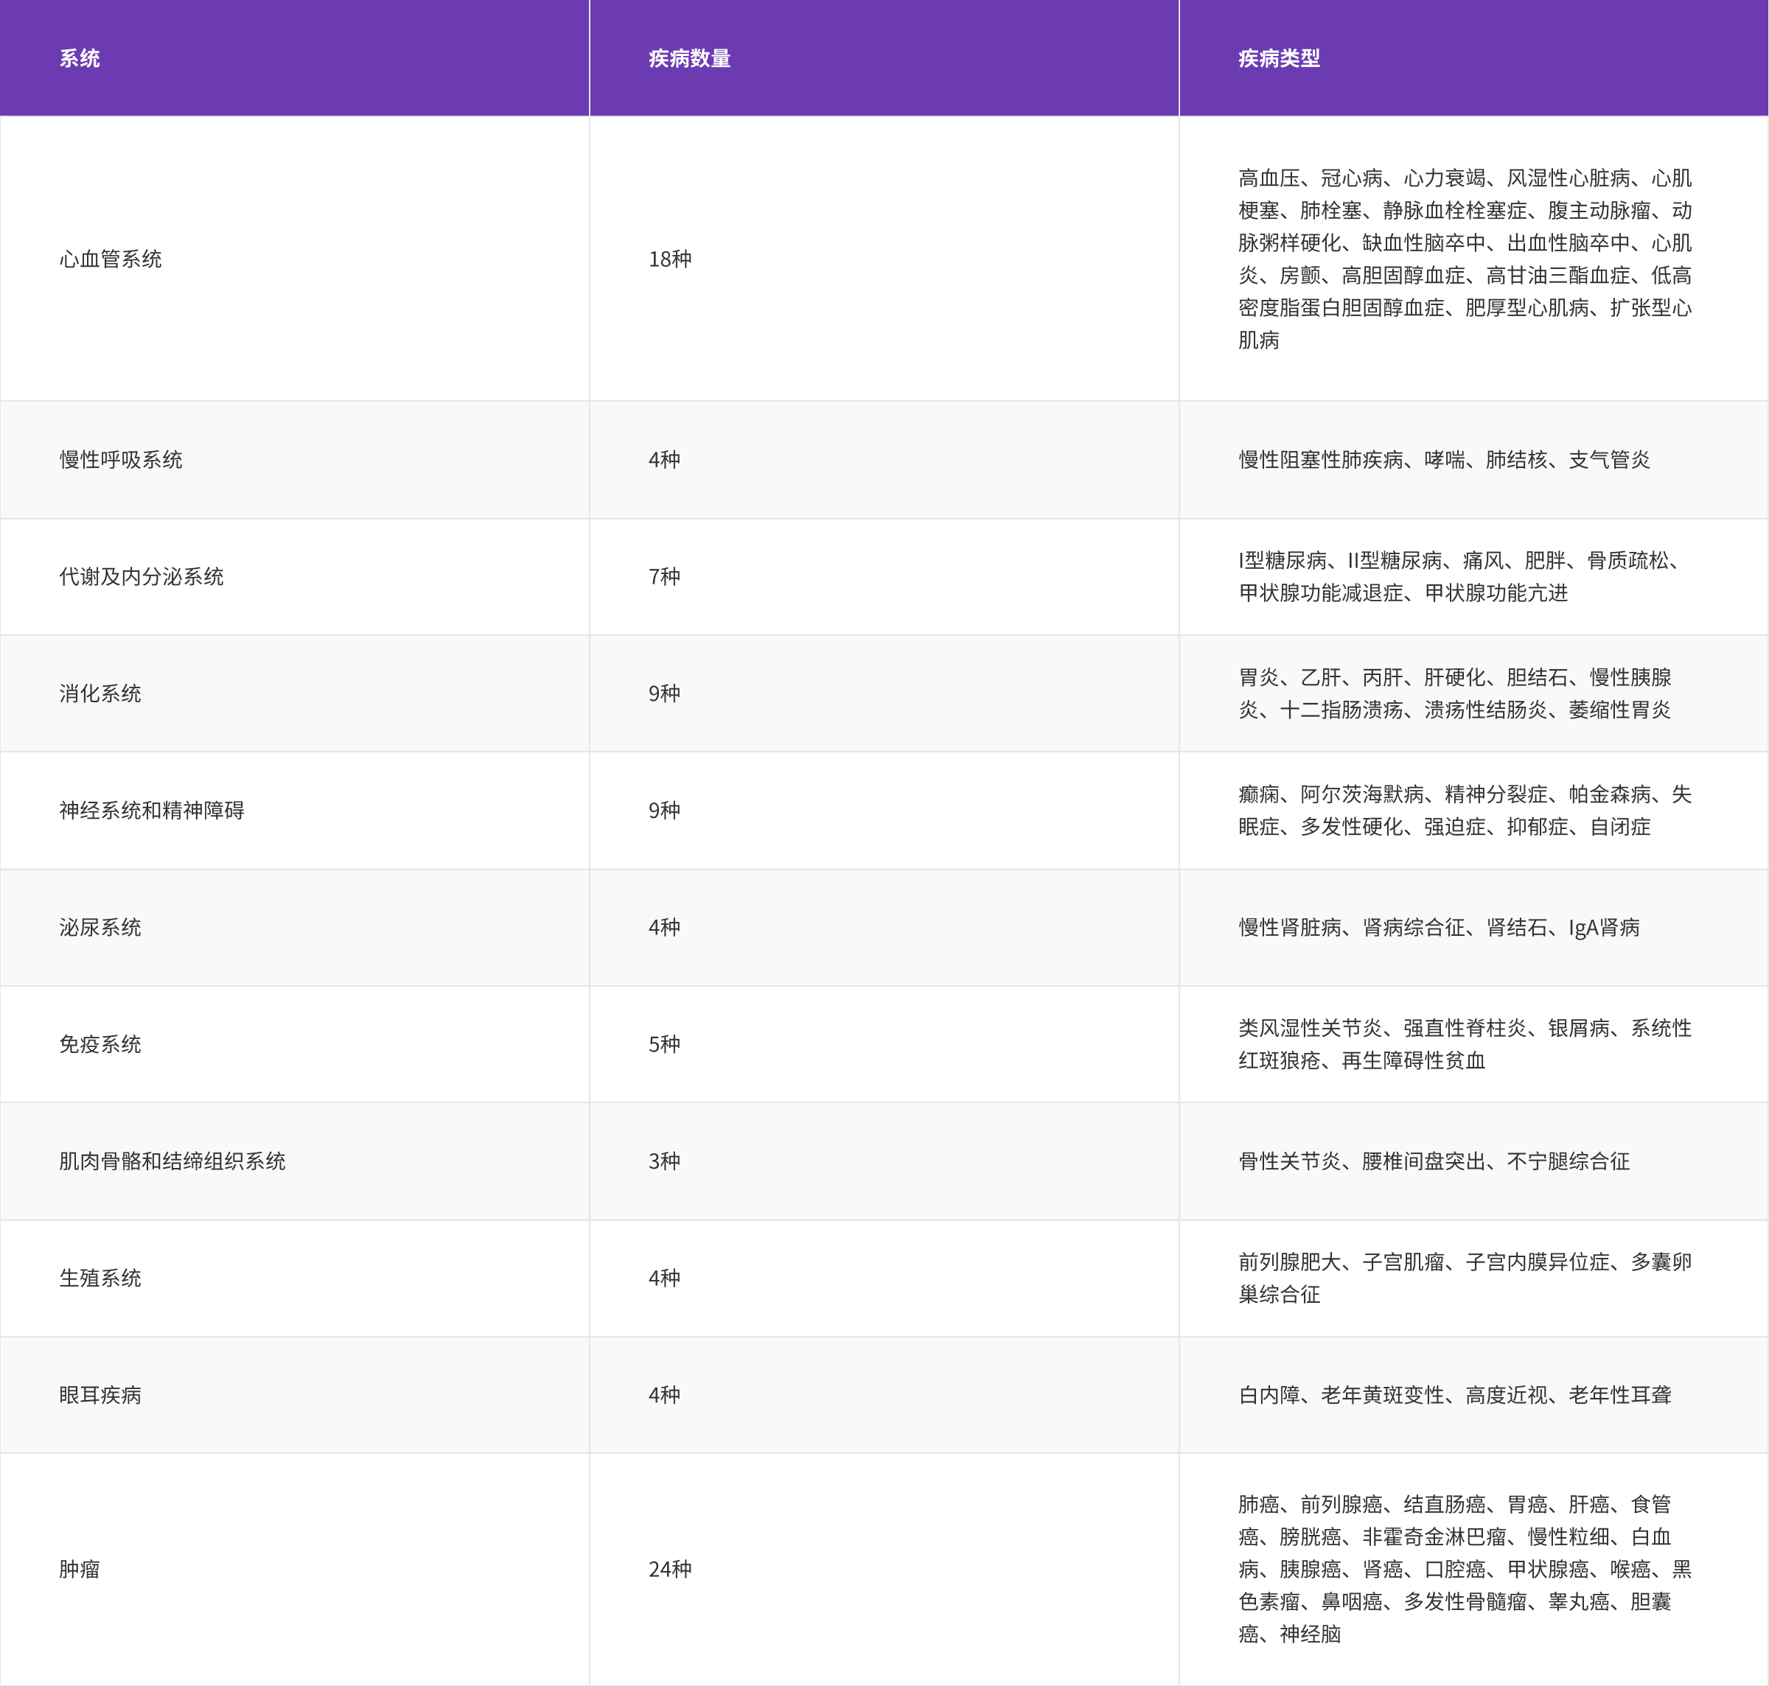Select the 消化系统 row label
Viewport: 1769px width, 1686px height.
(100, 693)
